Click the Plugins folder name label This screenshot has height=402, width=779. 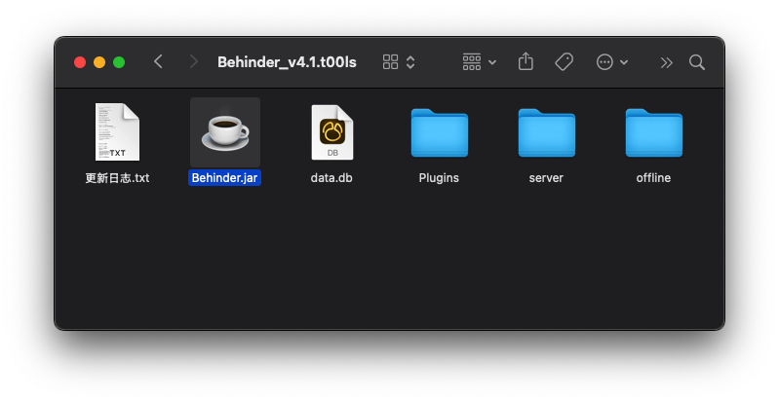click(x=439, y=178)
